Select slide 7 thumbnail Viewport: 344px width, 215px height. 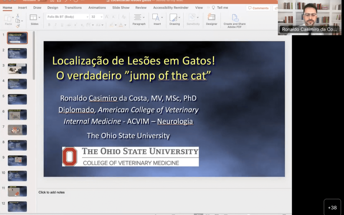17,130
